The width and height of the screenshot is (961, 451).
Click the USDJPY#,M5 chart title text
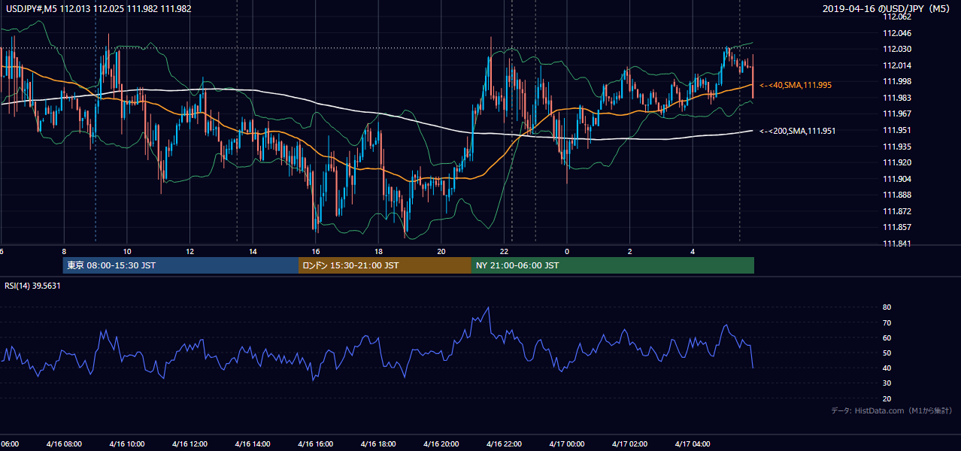[x=99, y=9]
